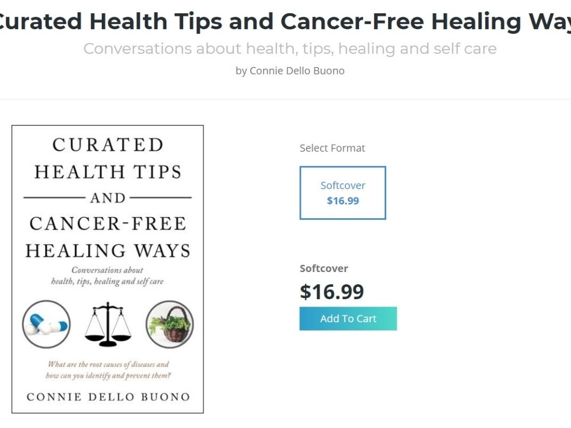This screenshot has height=428, width=571.
Task: Click "HEALING WAYS" text on the book cover
Action: click(108, 250)
